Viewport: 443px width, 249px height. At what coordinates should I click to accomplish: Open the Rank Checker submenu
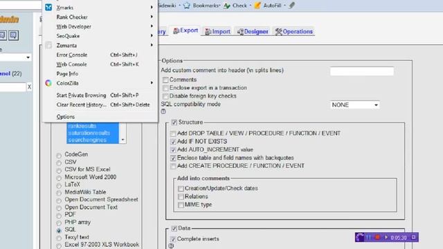(x=100, y=17)
